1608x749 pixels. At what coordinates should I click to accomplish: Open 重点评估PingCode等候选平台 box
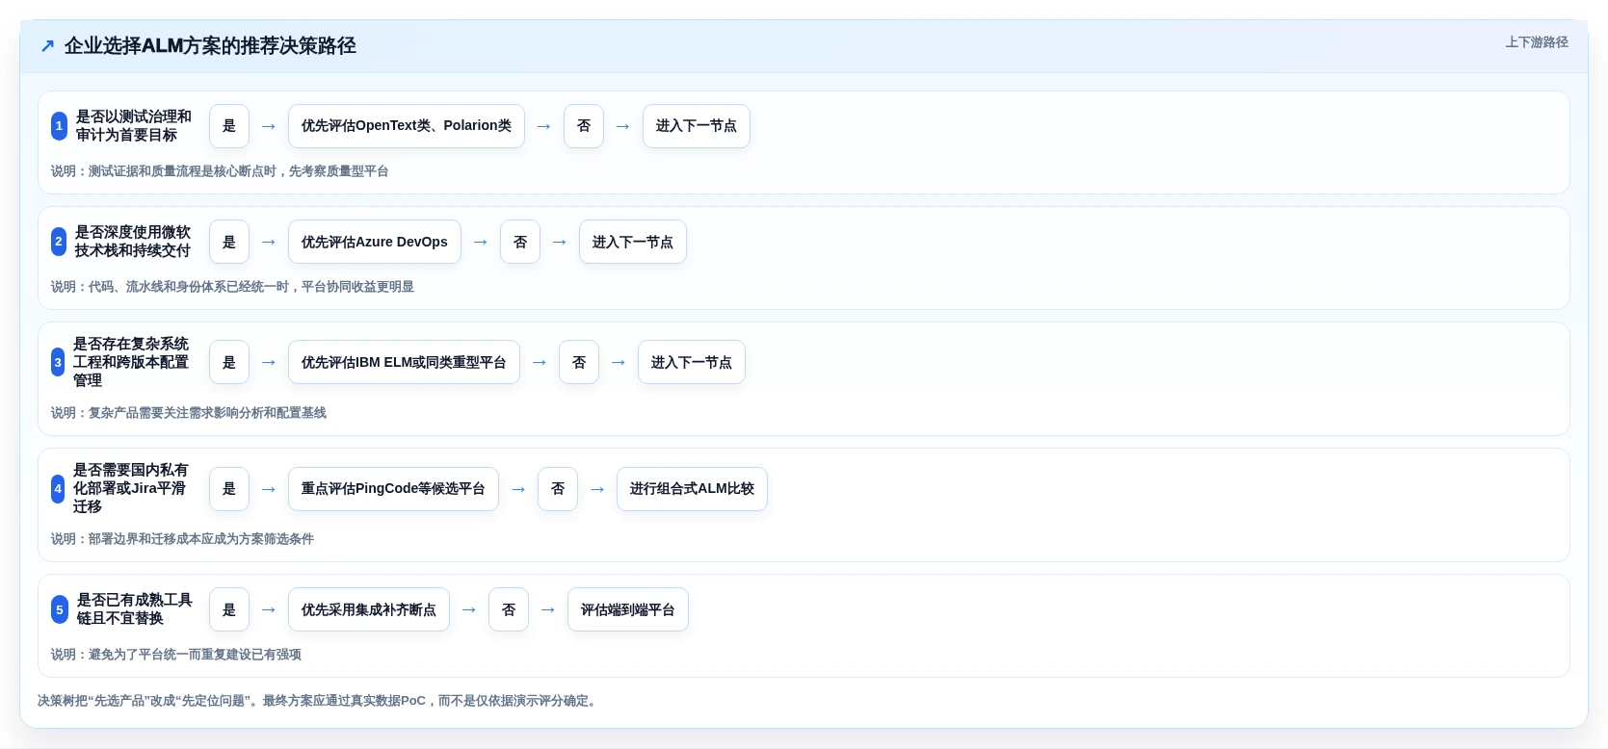(x=393, y=489)
